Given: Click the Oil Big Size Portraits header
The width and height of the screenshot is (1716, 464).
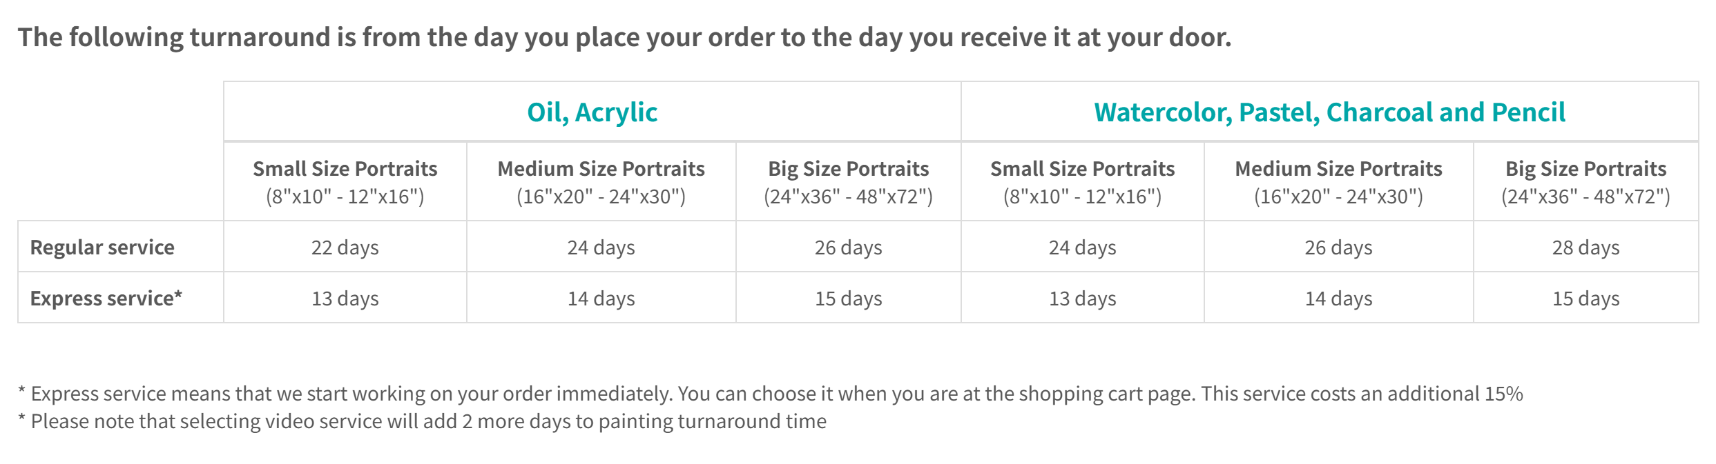Looking at the screenshot, I should click(848, 182).
